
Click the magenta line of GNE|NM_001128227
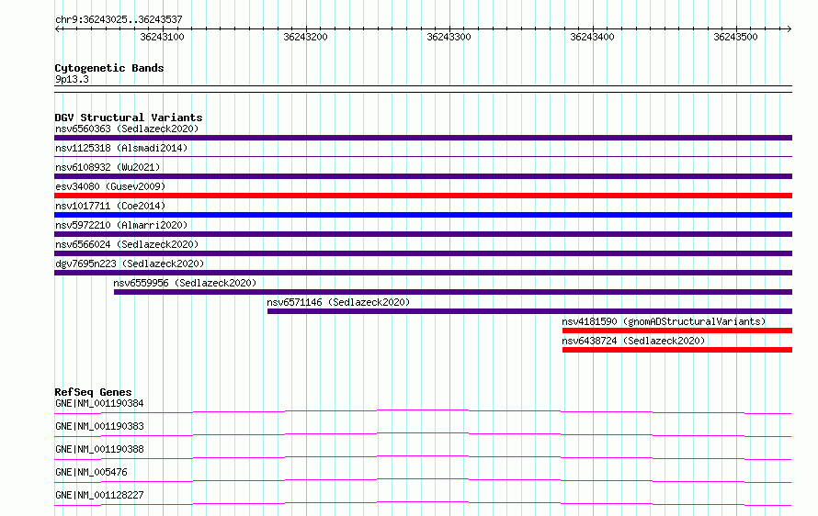coord(423,503)
